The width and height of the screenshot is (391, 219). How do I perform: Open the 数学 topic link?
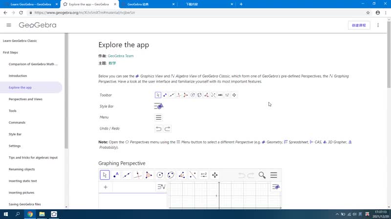[x=112, y=63]
